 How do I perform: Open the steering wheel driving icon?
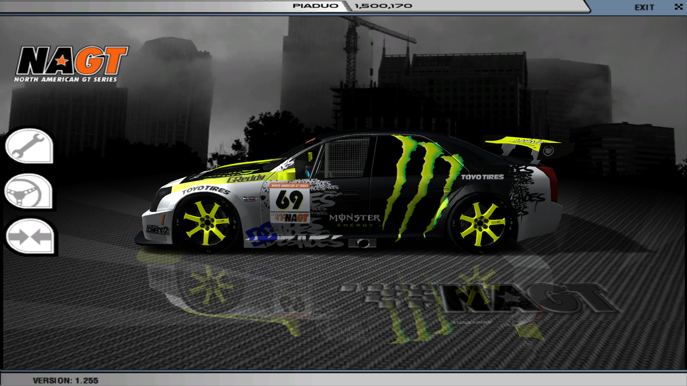pyautogui.click(x=29, y=192)
